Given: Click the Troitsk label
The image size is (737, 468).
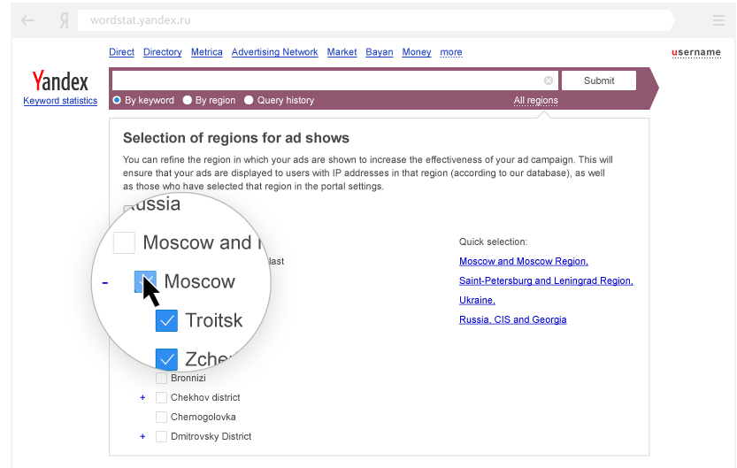Looking at the screenshot, I should coord(214,320).
